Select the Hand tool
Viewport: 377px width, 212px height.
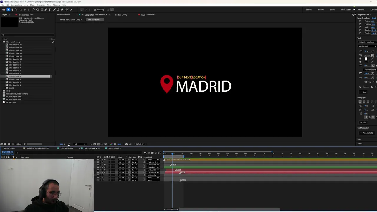pyautogui.click(x=12, y=10)
